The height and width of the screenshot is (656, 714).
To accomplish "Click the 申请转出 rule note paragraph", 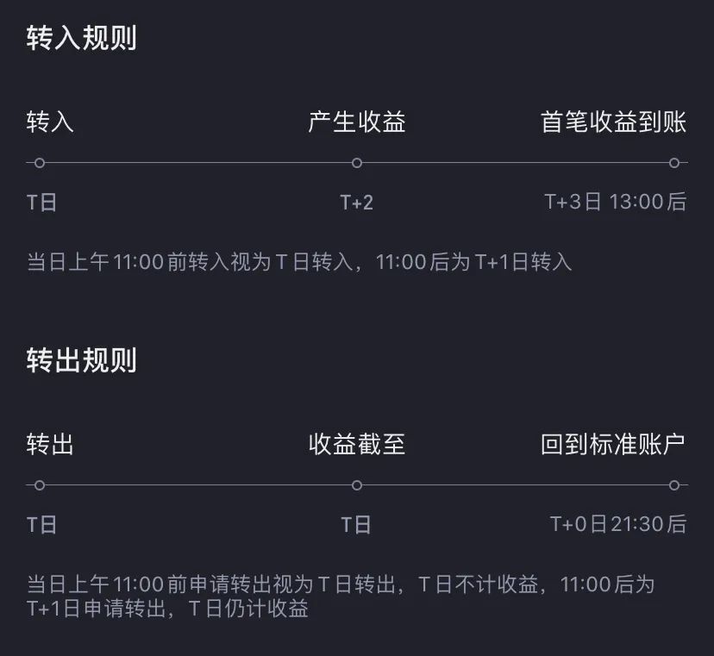I will pyautogui.click(x=341, y=597).
